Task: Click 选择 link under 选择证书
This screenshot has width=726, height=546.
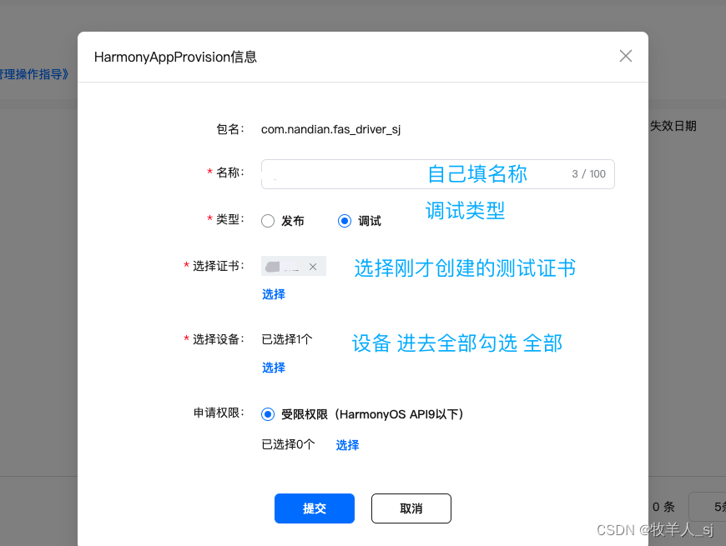Action: [274, 294]
